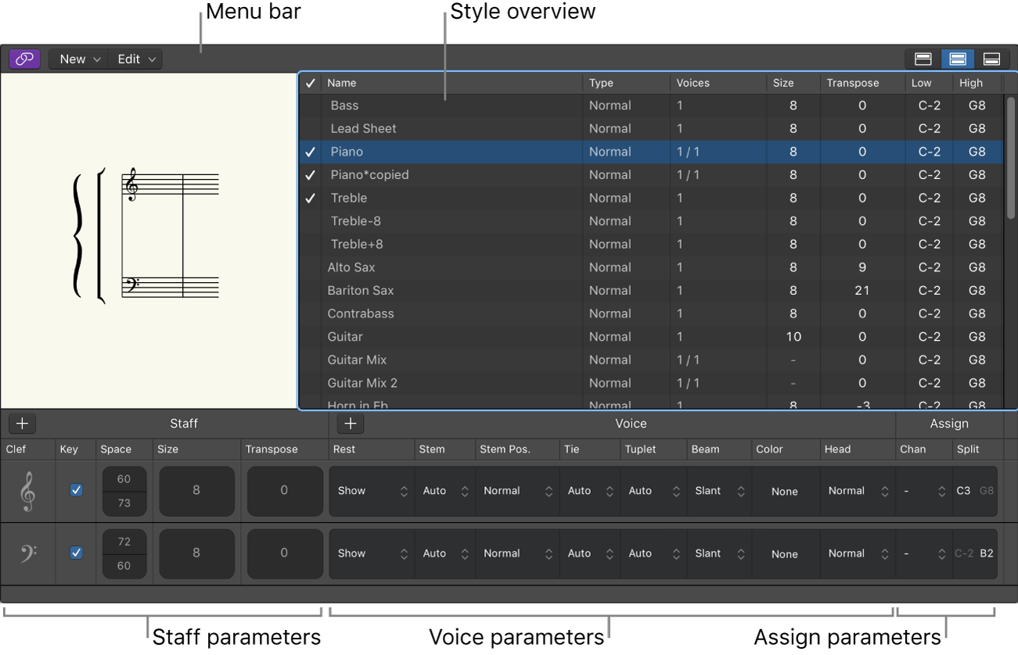Viewport: 1018px width, 655px height.
Task: Open Tie pop-up for treble staff
Action: point(590,491)
